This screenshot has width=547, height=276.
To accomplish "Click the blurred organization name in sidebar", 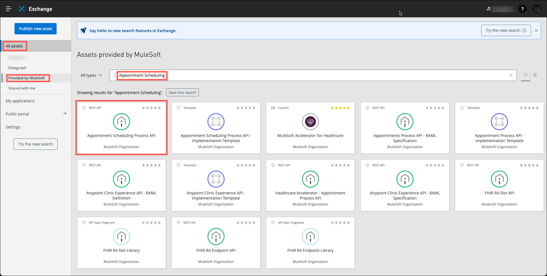I will 18,58.
